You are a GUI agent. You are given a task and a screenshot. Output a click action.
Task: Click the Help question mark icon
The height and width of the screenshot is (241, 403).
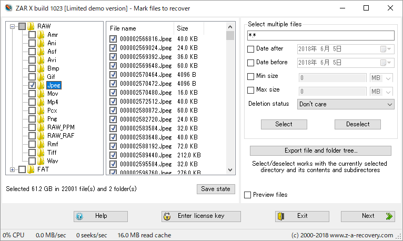click(x=79, y=216)
